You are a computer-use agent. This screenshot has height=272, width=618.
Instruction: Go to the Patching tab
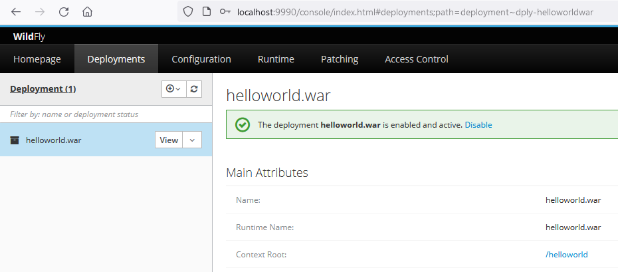point(340,59)
